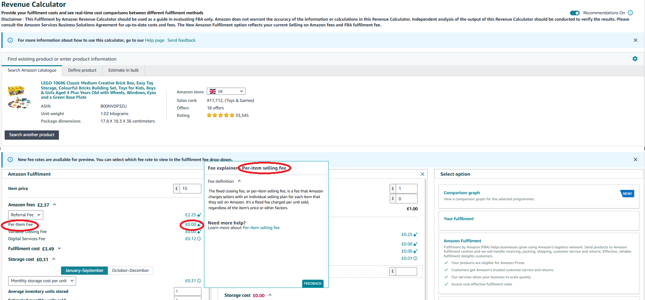Collapse the Storage cost £0.31 section
The image size is (645, 300).
[54, 259]
